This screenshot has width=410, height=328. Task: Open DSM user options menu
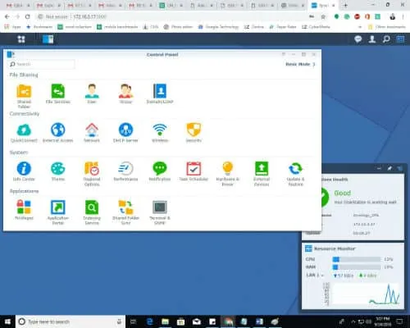click(372, 39)
